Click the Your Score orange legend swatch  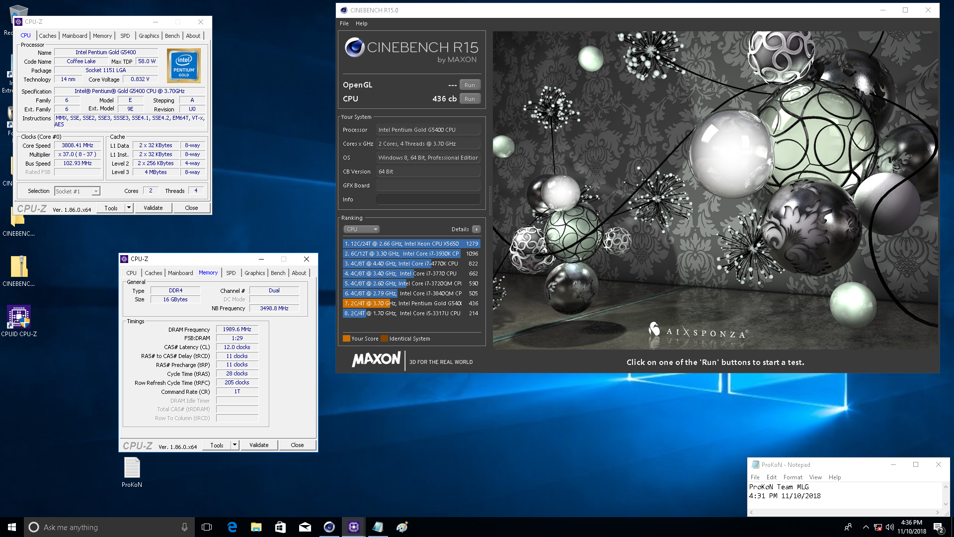coord(346,339)
